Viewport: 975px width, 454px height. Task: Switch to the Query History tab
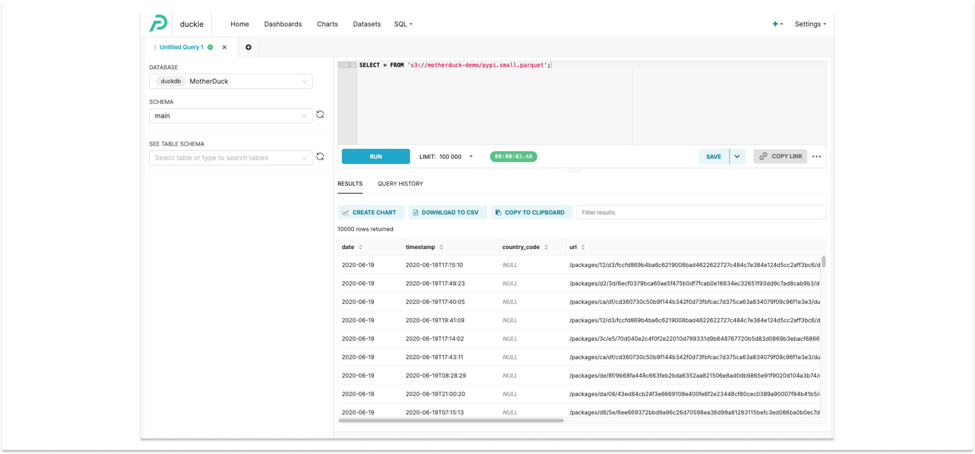pos(400,184)
